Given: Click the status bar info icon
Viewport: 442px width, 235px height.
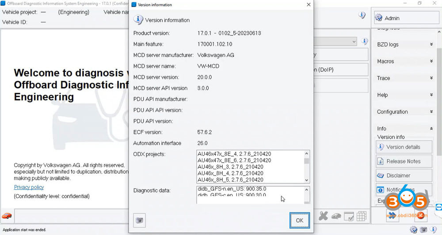Looking at the screenshot, I should tap(434, 230).
